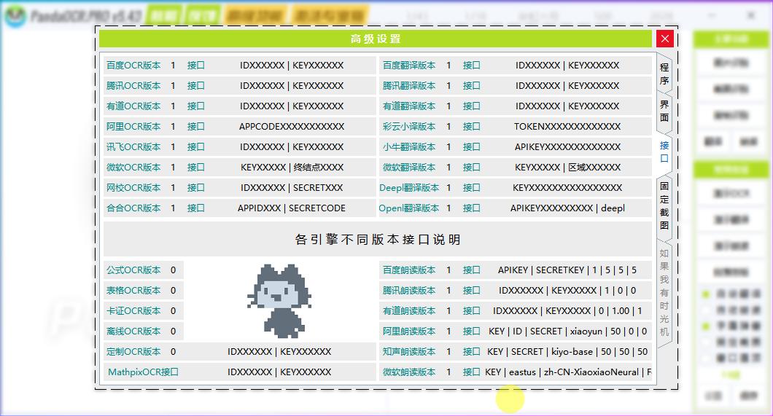The height and width of the screenshot is (416, 773).
Task: Focus the 小牛翻译 APIKEY field
Action: pyautogui.click(x=567, y=146)
